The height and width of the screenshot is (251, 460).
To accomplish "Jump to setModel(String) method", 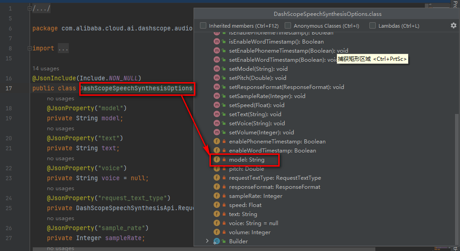I will [258, 69].
